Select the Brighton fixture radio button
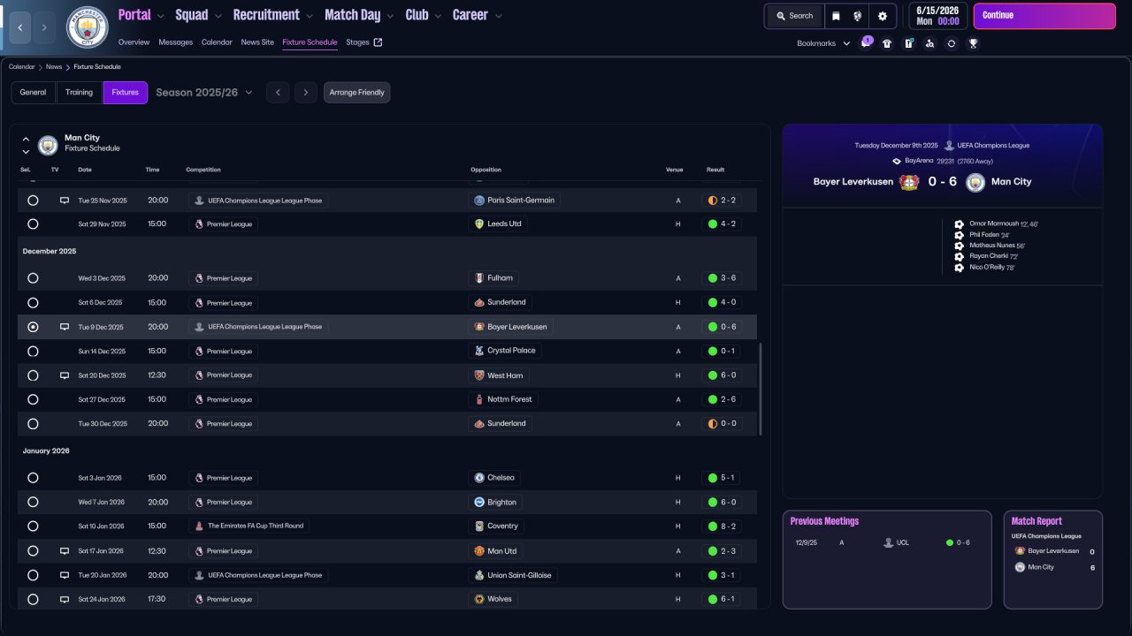 33,502
